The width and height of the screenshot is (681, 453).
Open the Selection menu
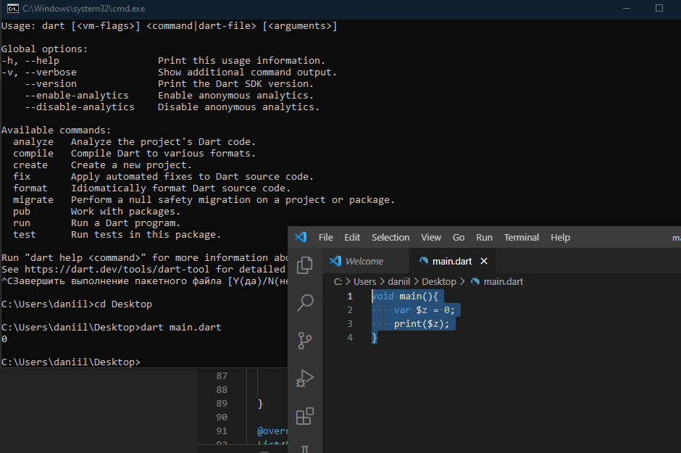(x=390, y=238)
